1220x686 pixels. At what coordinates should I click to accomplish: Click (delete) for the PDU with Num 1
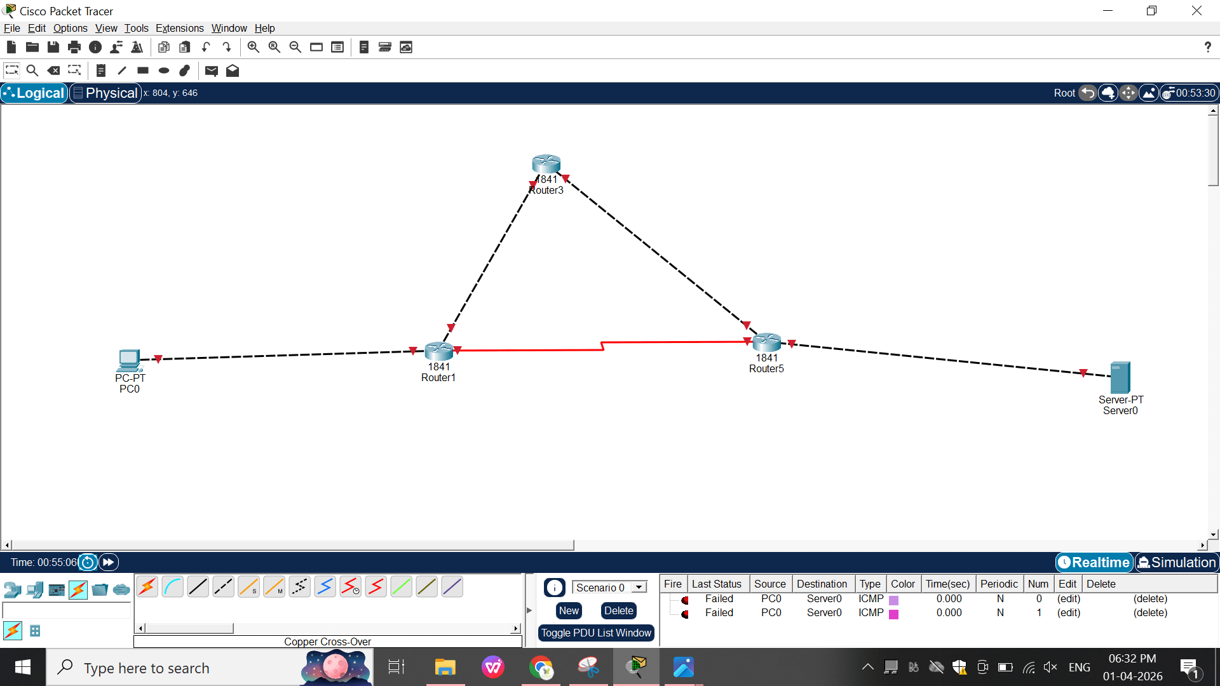(1150, 613)
